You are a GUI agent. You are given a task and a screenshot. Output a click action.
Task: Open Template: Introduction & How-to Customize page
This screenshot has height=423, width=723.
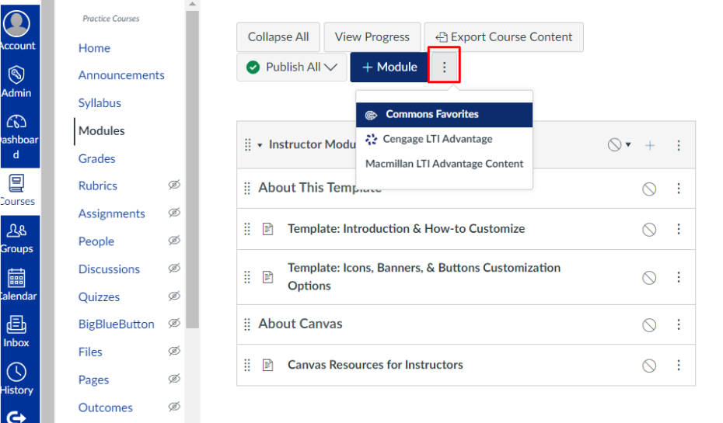click(407, 229)
